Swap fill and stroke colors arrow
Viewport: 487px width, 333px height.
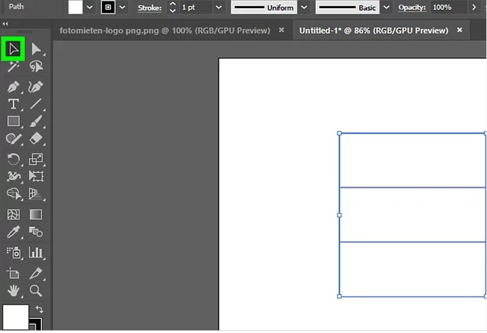[x=39, y=310]
